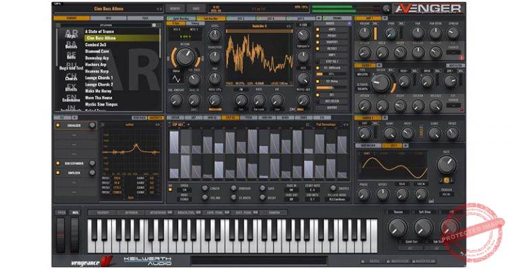Switch to the ARP tab
Viewport: 518px width, 269px height.
point(194,118)
